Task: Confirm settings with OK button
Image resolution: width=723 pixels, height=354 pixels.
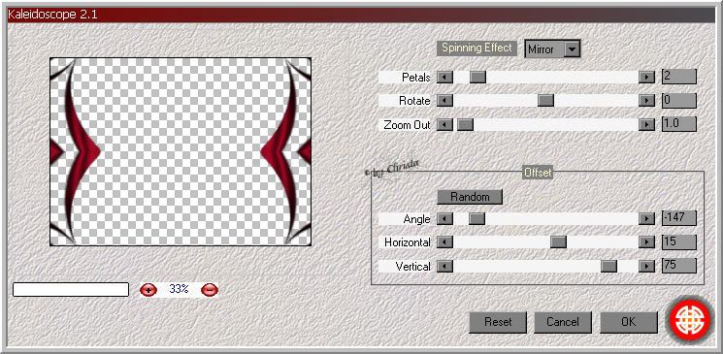Action: (x=629, y=322)
